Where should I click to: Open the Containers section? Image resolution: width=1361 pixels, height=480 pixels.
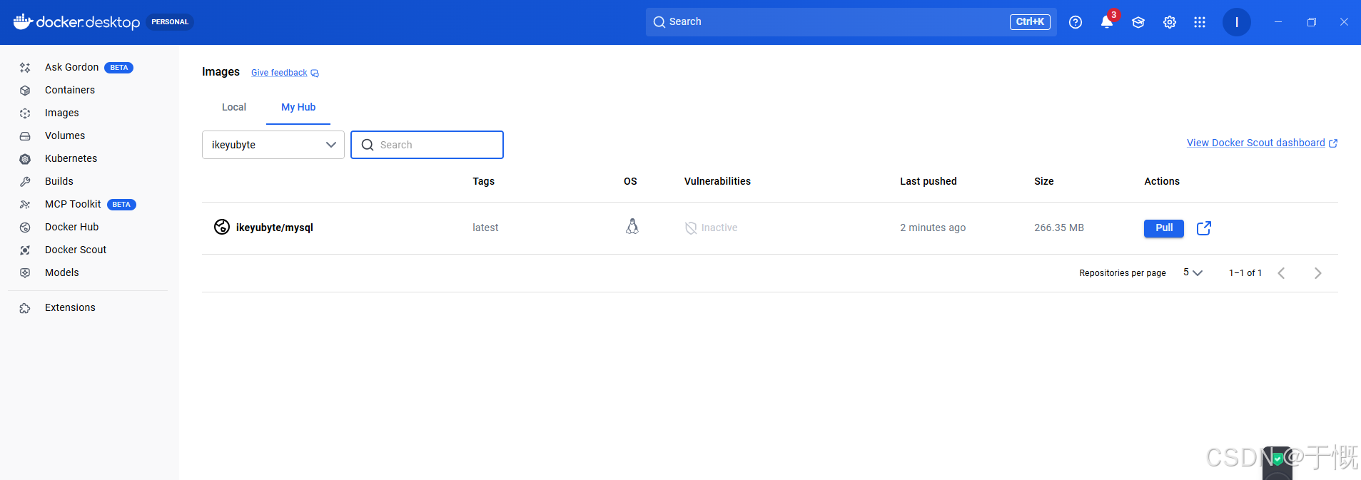(x=70, y=90)
